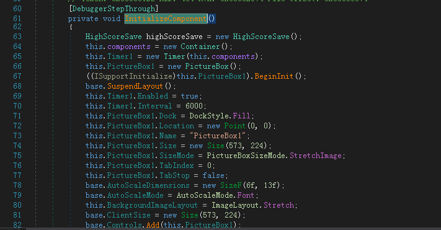Select the Dock property on line 71

[167, 116]
